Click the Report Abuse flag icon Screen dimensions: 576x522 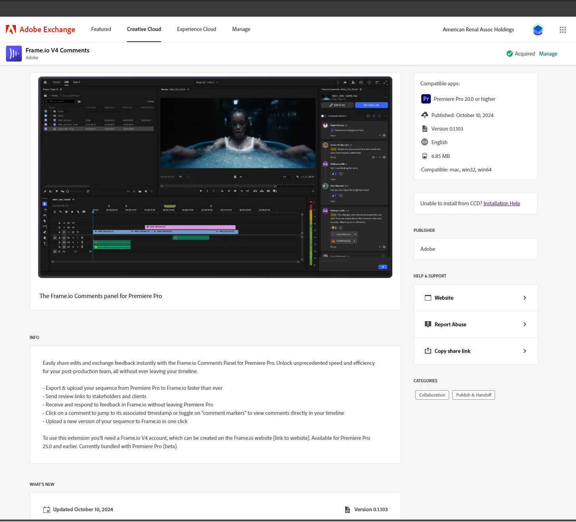tap(428, 324)
